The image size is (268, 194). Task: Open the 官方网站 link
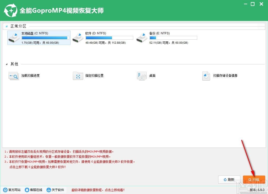(x=14, y=190)
